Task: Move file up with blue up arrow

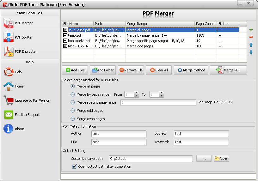Action: tap(251, 45)
